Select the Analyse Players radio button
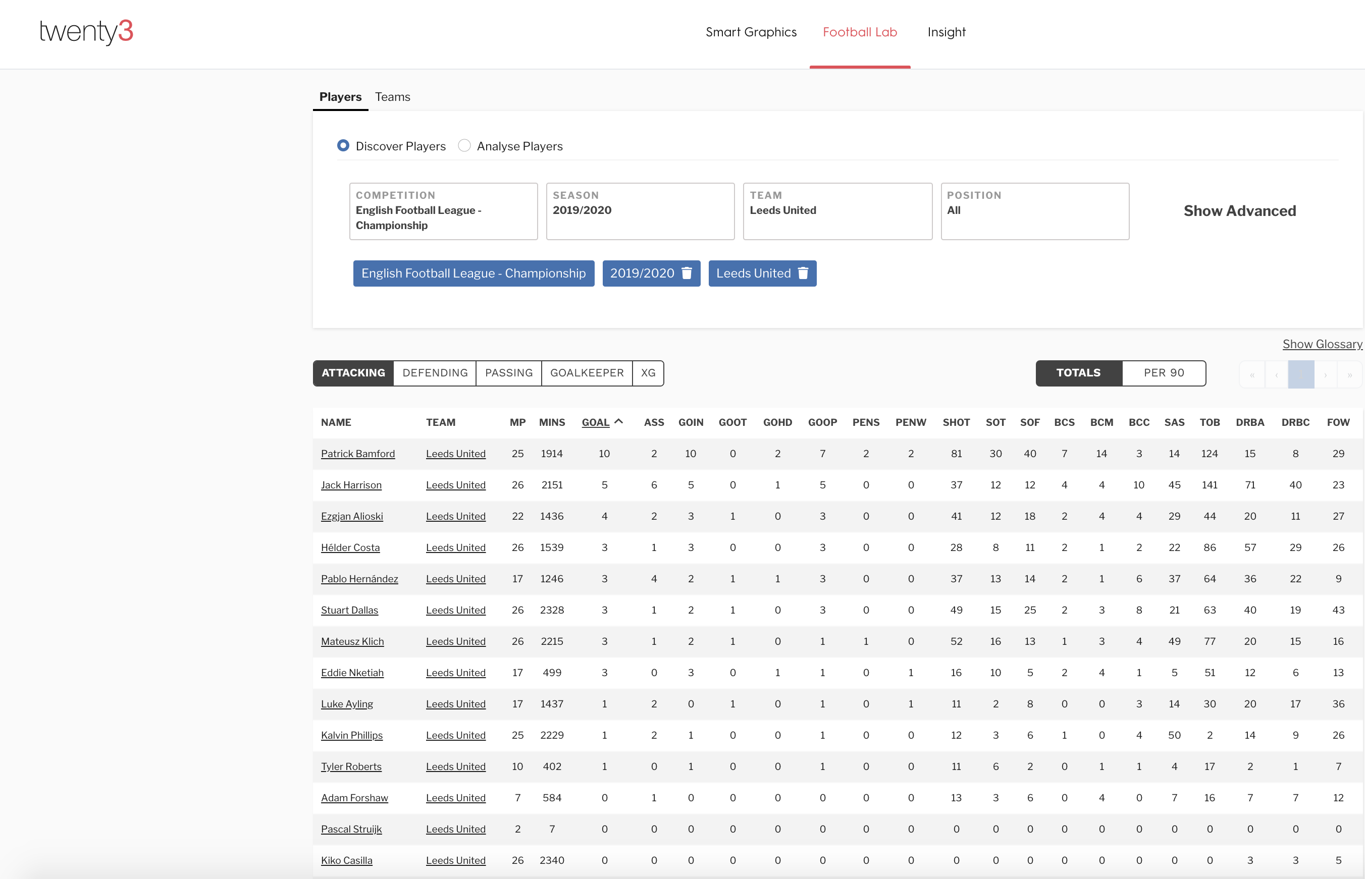1365x879 pixels. click(464, 145)
